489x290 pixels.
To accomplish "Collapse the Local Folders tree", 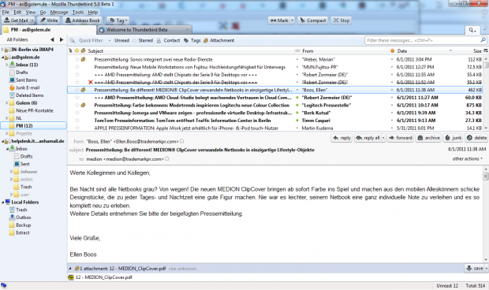I will coord(2,203).
